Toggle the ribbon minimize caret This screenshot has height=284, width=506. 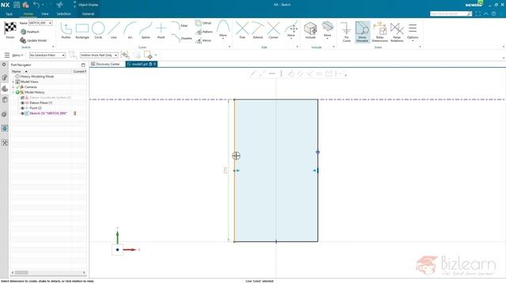[486, 13]
